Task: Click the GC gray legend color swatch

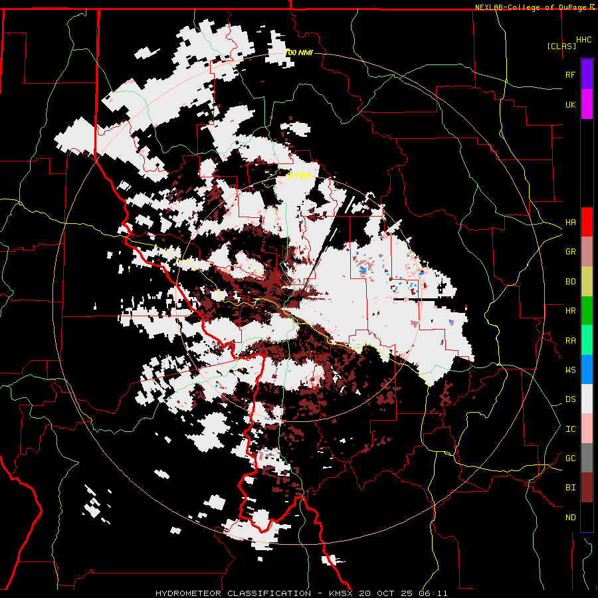Action: (587, 458)
